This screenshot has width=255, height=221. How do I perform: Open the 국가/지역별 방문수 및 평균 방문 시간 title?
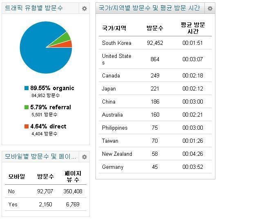tap(149, 8)
